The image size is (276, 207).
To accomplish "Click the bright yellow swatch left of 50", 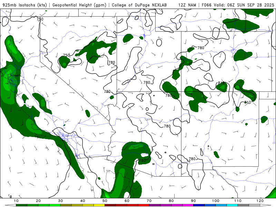I will pos(99,205).
